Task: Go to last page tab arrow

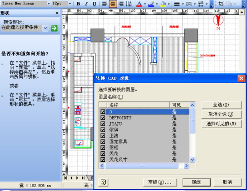Action: click(x=83, y=178)
